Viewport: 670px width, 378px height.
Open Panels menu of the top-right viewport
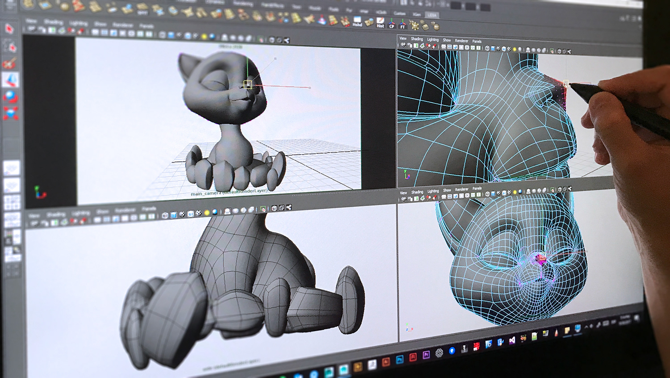tap(477, 41)
